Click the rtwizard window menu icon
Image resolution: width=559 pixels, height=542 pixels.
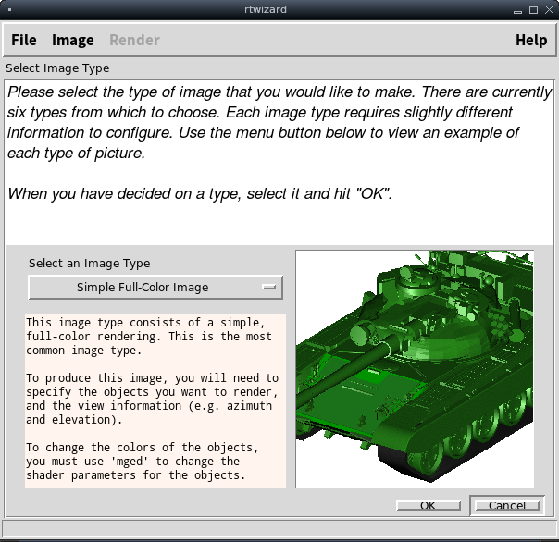point(9,9)
